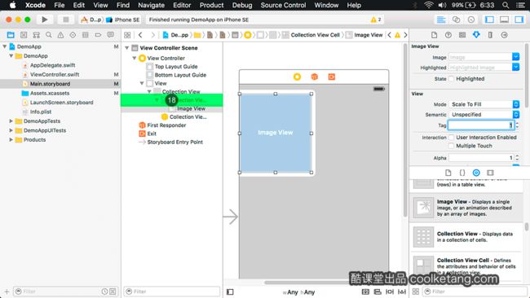Screen dimensions: 530x298
Task: Open Resolve Auto Layout Issues menu
Action: coord(402,291)
